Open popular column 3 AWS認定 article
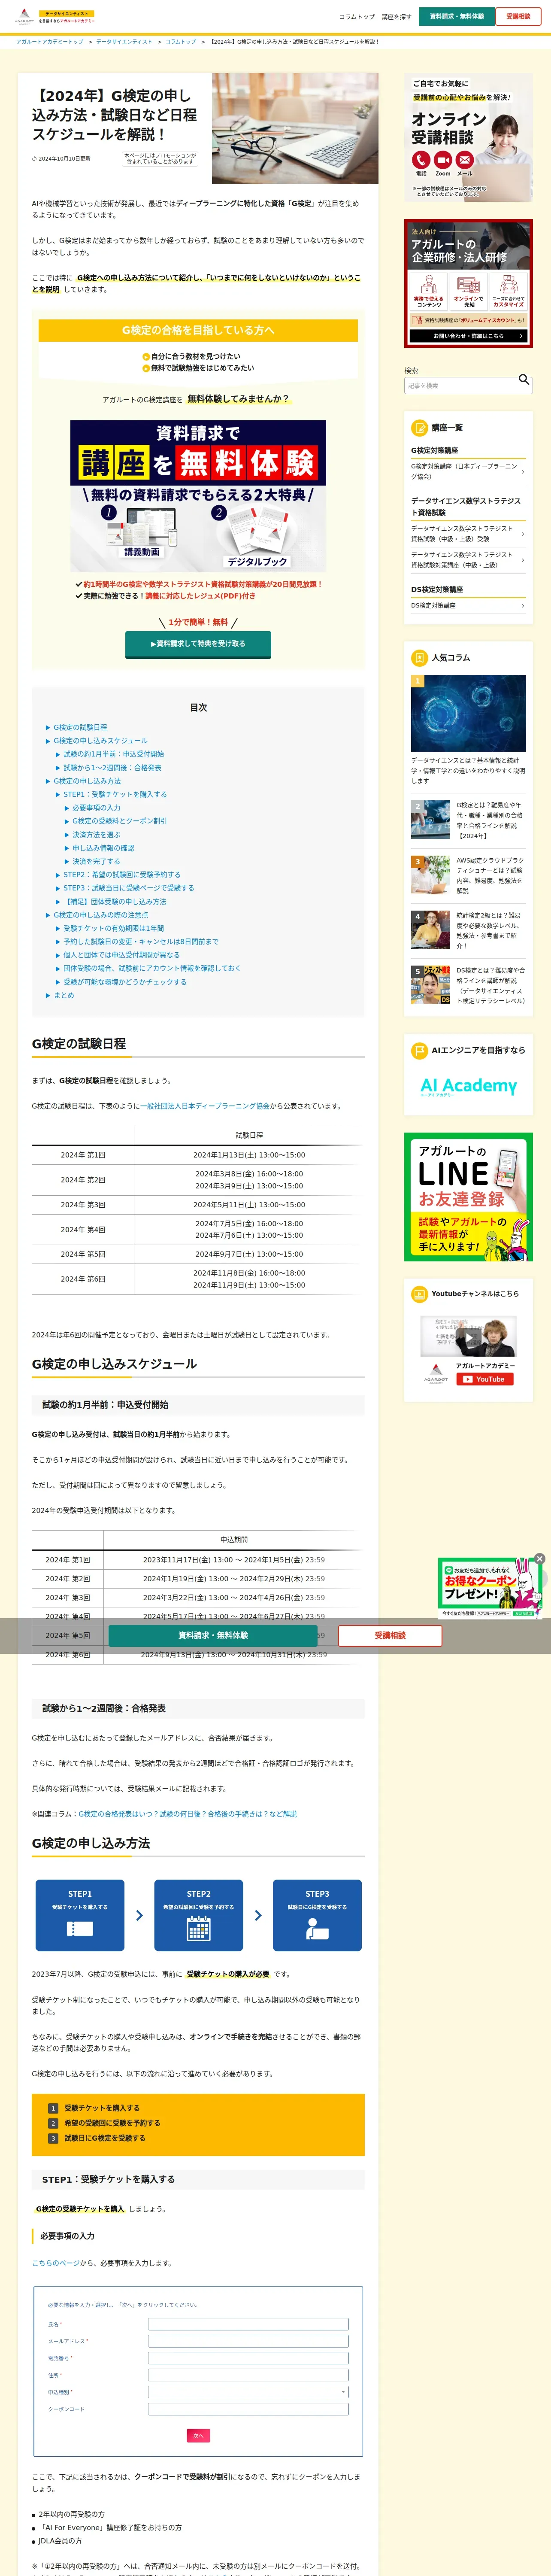 point(468,875)
